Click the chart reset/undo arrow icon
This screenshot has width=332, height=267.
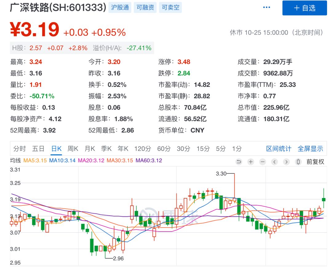[239, 162]
